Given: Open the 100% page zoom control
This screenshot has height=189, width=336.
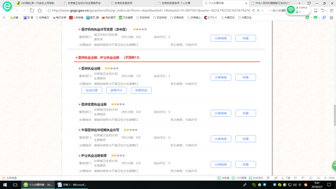Looking at the screenshot, I should pos(330,178).
